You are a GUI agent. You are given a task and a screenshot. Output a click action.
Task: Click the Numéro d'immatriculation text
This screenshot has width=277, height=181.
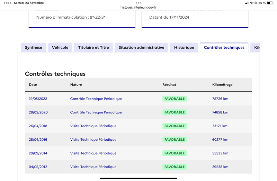click(71, 17)
